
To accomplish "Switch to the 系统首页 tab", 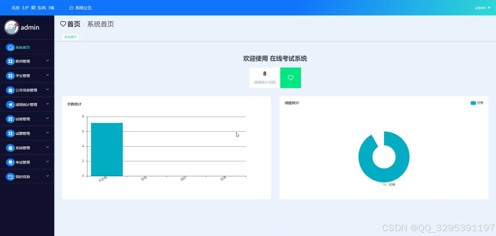I will (70, 37).
